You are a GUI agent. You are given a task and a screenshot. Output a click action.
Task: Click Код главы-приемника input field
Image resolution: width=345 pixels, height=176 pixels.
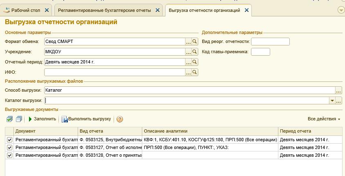pos(260,52)
